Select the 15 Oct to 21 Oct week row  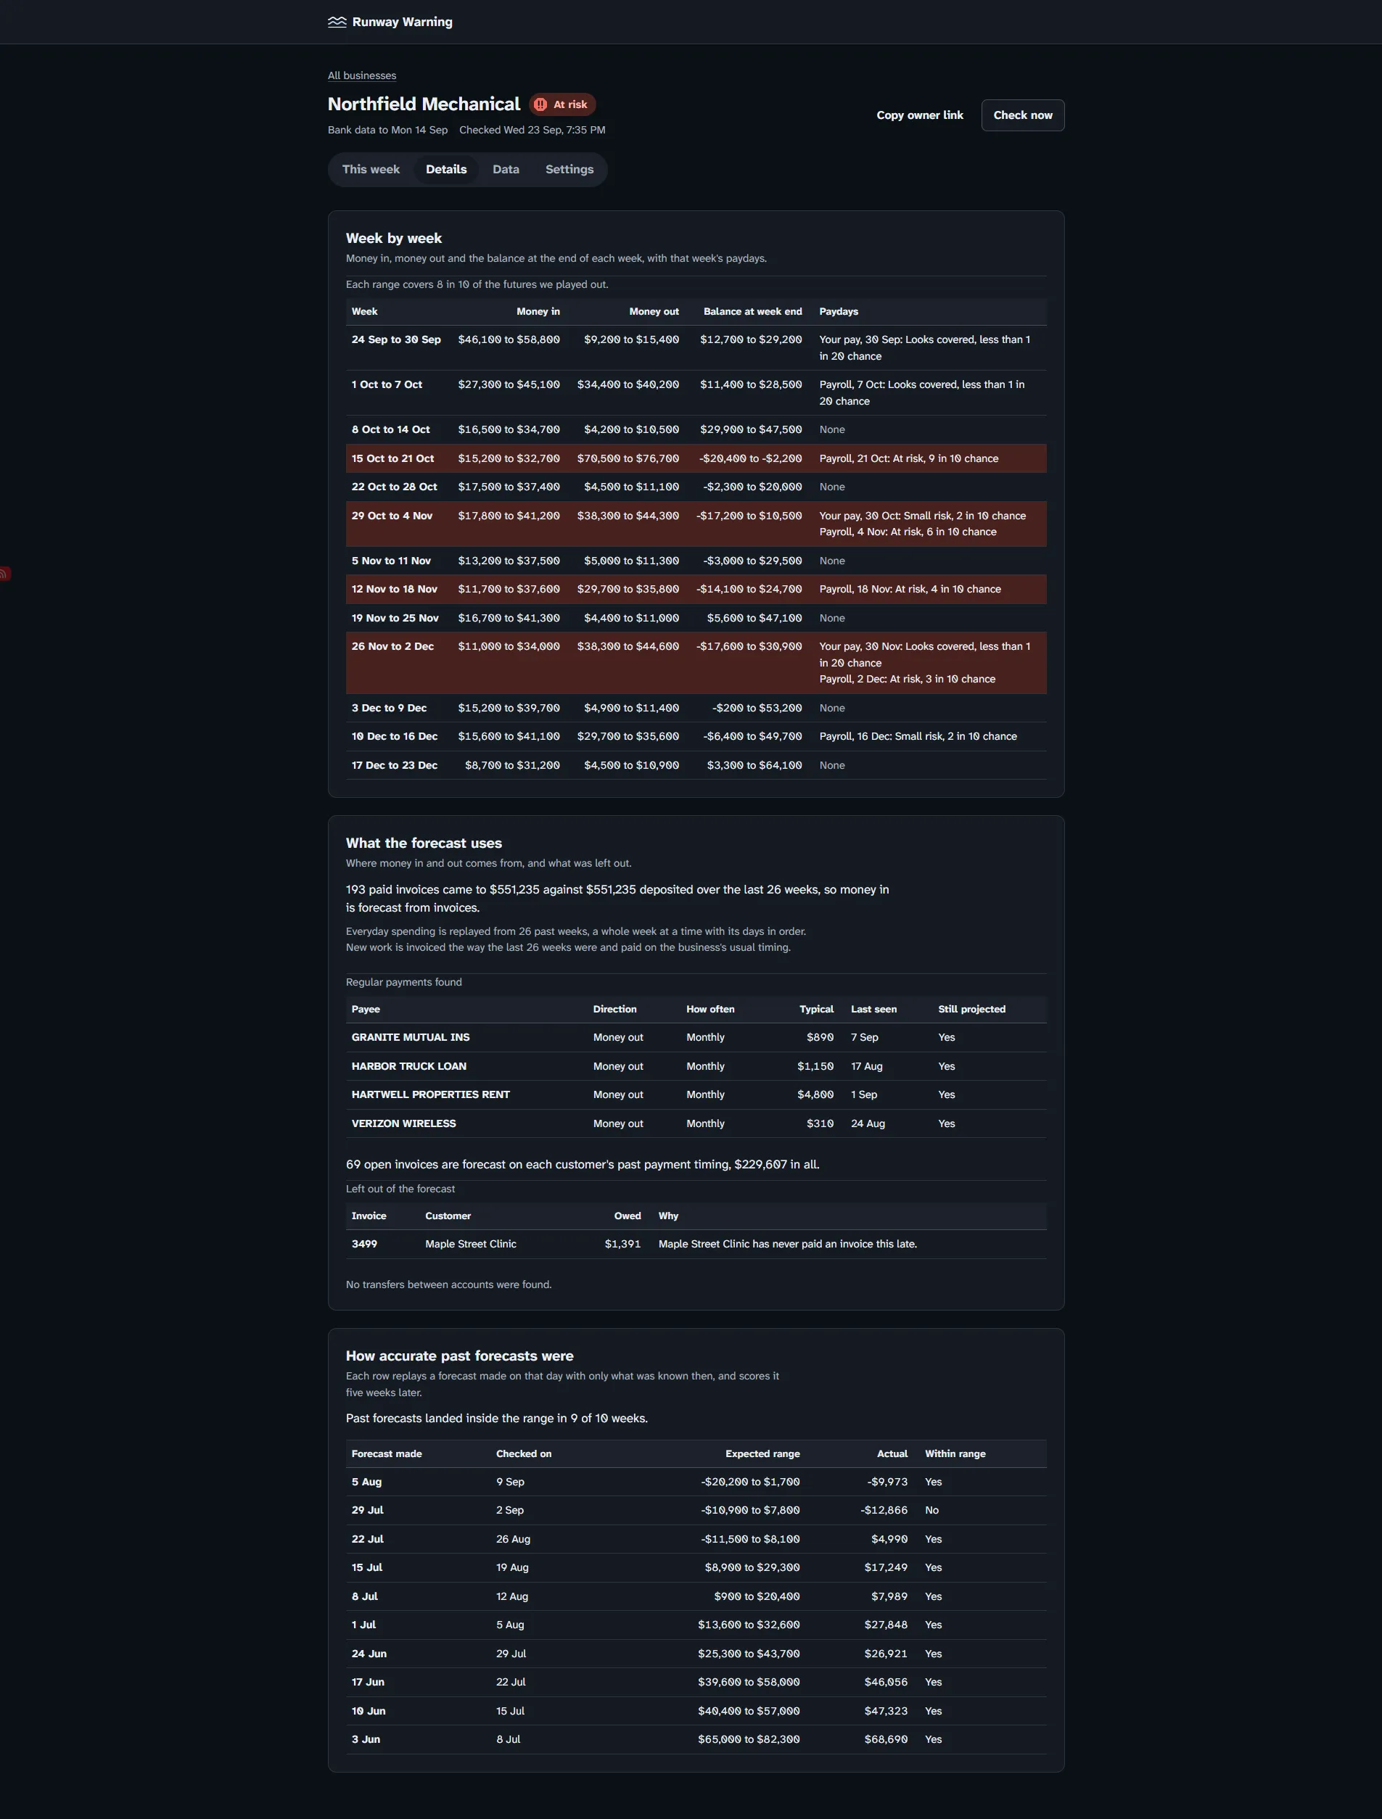pyautogui.click(x=696, y=459)
